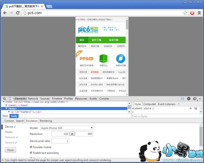
Task: Collapse the html element node
Action: [4, 102]
